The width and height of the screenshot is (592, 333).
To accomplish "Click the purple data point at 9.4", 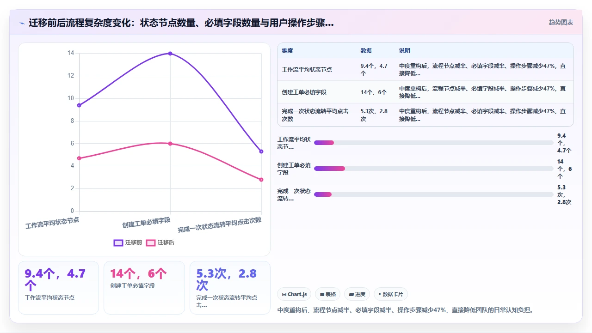I will point(79,105).
